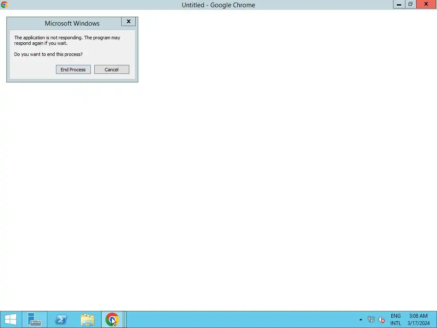Select the Chrome taskbar icon

point(112,319)
